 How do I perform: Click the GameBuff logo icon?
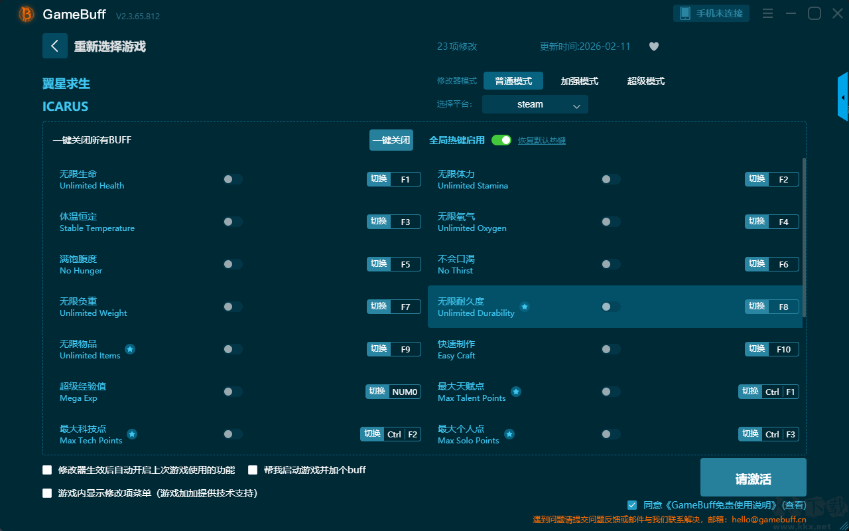click(27, 14)
